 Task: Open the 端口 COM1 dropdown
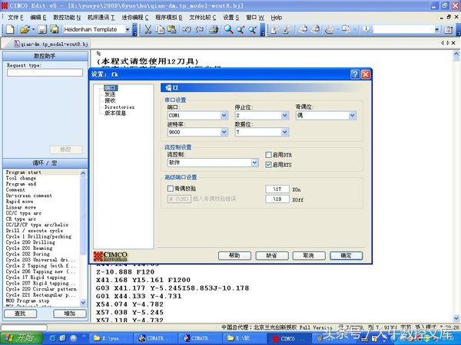[224, 115]
